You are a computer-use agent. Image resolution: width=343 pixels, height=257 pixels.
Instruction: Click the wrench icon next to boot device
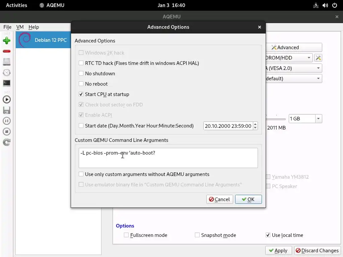pyautogui.click(x=318, y=58)
